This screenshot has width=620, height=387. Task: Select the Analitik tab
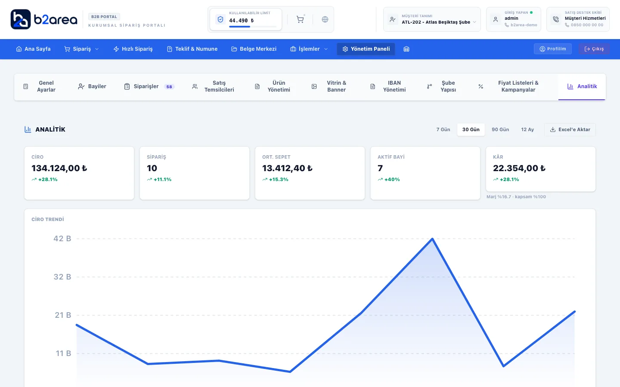point(582,86)
